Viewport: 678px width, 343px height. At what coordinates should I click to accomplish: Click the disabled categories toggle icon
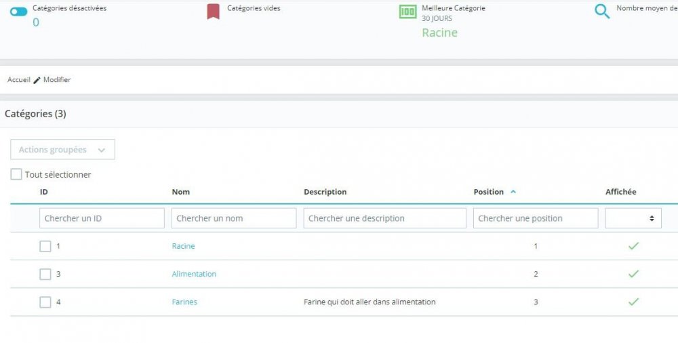[18, 12]
